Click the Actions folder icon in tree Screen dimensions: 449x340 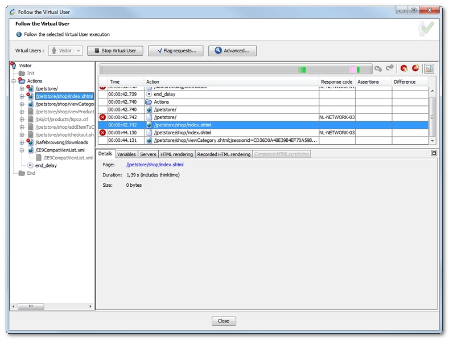click(22, 81)
